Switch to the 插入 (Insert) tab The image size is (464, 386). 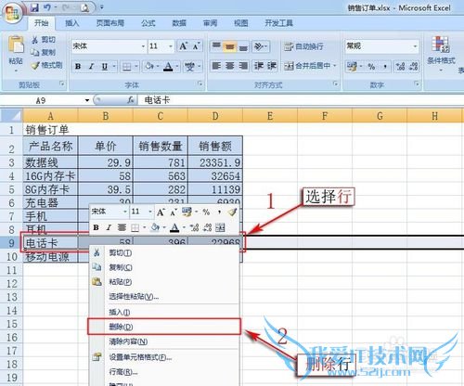pyautogui.click(x=72, y=23)
